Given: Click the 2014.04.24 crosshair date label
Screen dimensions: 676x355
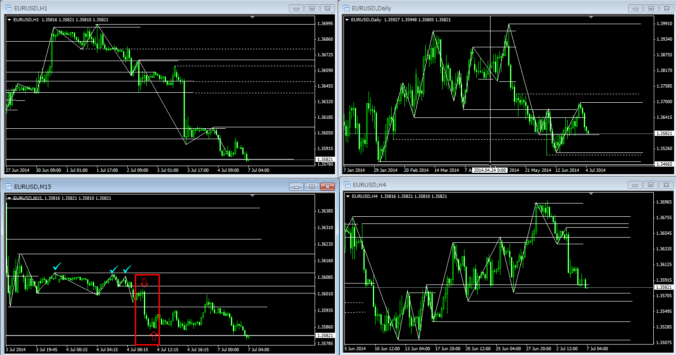Looking at the screenshot, I should tap(490, 170).
